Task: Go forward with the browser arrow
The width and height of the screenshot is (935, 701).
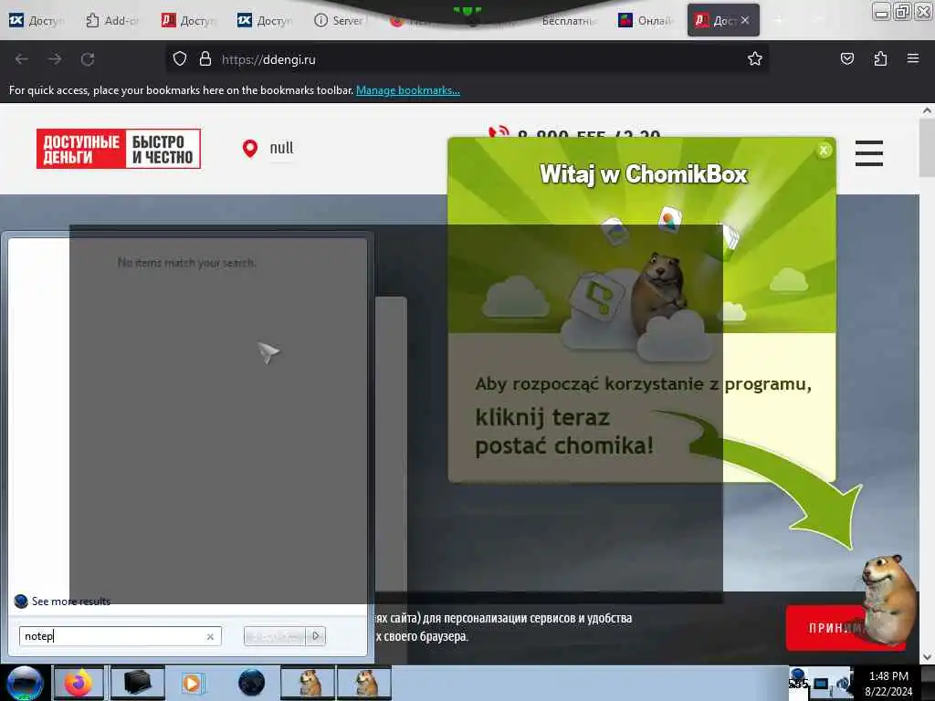Action: (55, 59)
